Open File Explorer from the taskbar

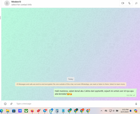tap(8, 111)
